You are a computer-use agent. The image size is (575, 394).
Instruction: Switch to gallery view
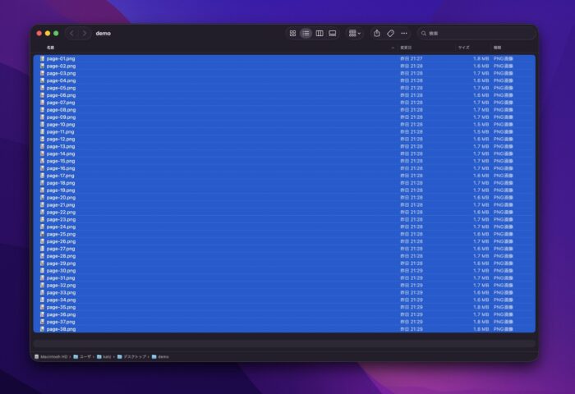coord(333,33)
